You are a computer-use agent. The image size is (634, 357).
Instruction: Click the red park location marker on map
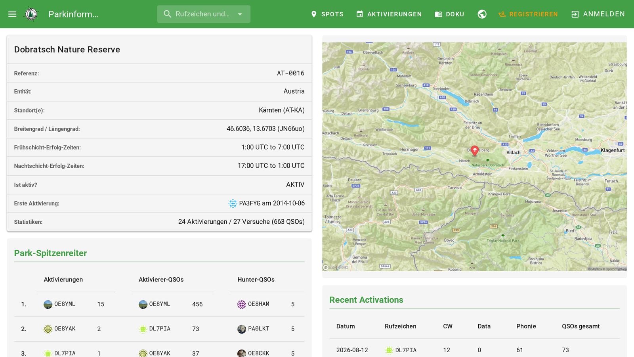475,150
